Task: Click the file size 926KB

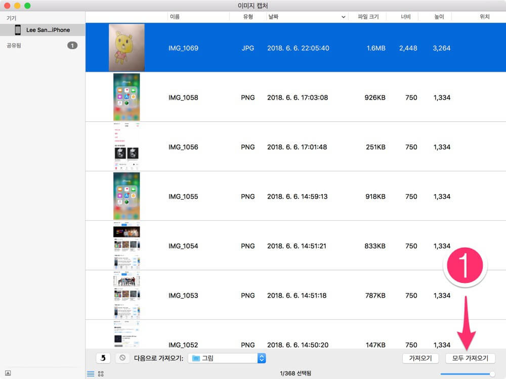Action: [375, 98]
